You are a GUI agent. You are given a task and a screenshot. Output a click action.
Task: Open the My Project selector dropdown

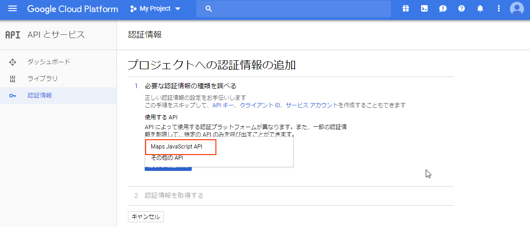(156, 9)
